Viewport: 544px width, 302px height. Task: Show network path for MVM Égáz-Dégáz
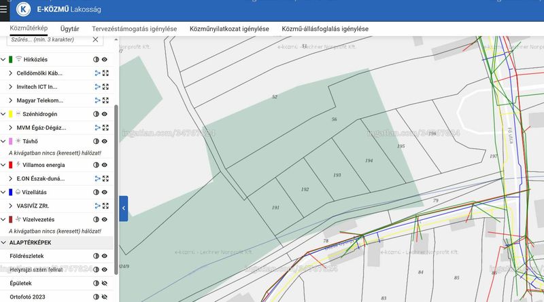click(97, 128)
